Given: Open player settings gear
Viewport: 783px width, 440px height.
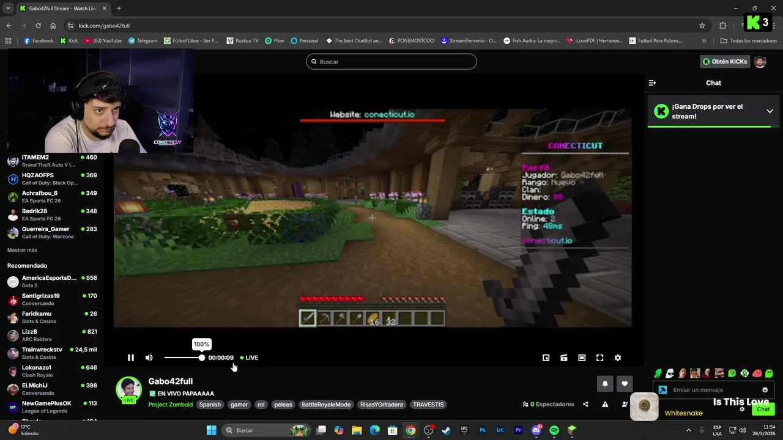Looking at the screenshot, I should click(x=618, y=358).
